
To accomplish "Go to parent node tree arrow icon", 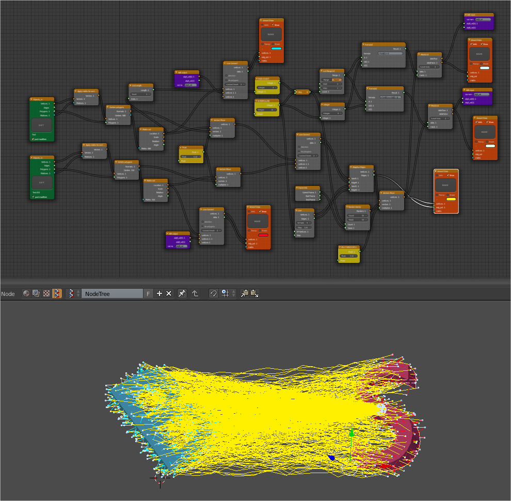I will click(x=195, y=293).
